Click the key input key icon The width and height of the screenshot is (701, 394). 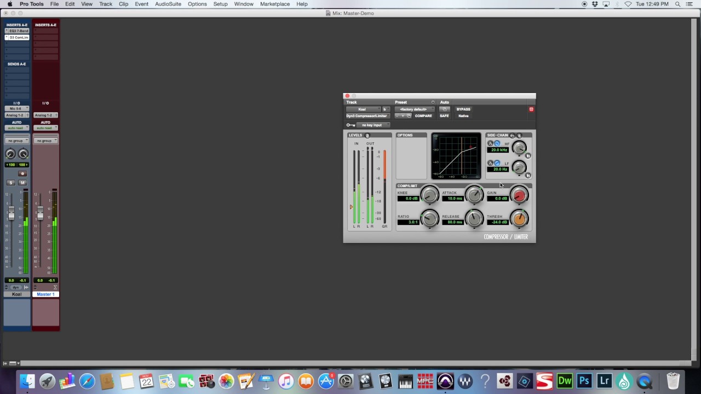(x=351, y=125)
